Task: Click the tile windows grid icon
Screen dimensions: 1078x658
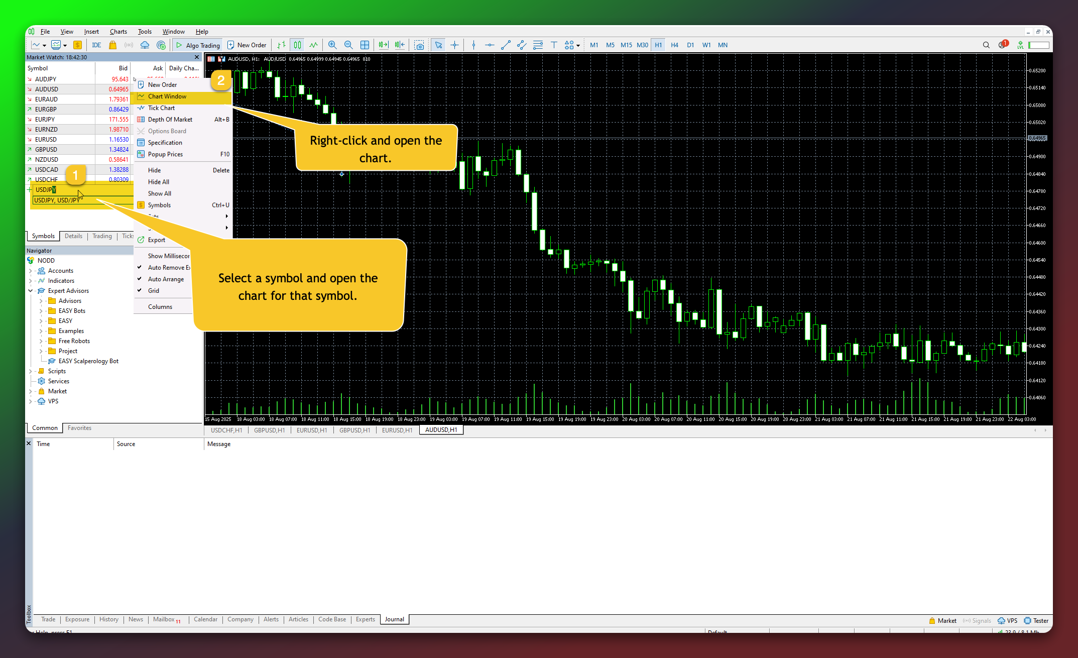Action: pyautogui.click(x=365, y=45)
